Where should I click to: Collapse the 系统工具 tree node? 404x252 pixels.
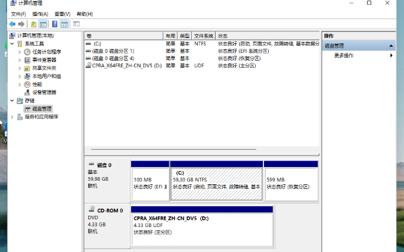pos(12,43)
